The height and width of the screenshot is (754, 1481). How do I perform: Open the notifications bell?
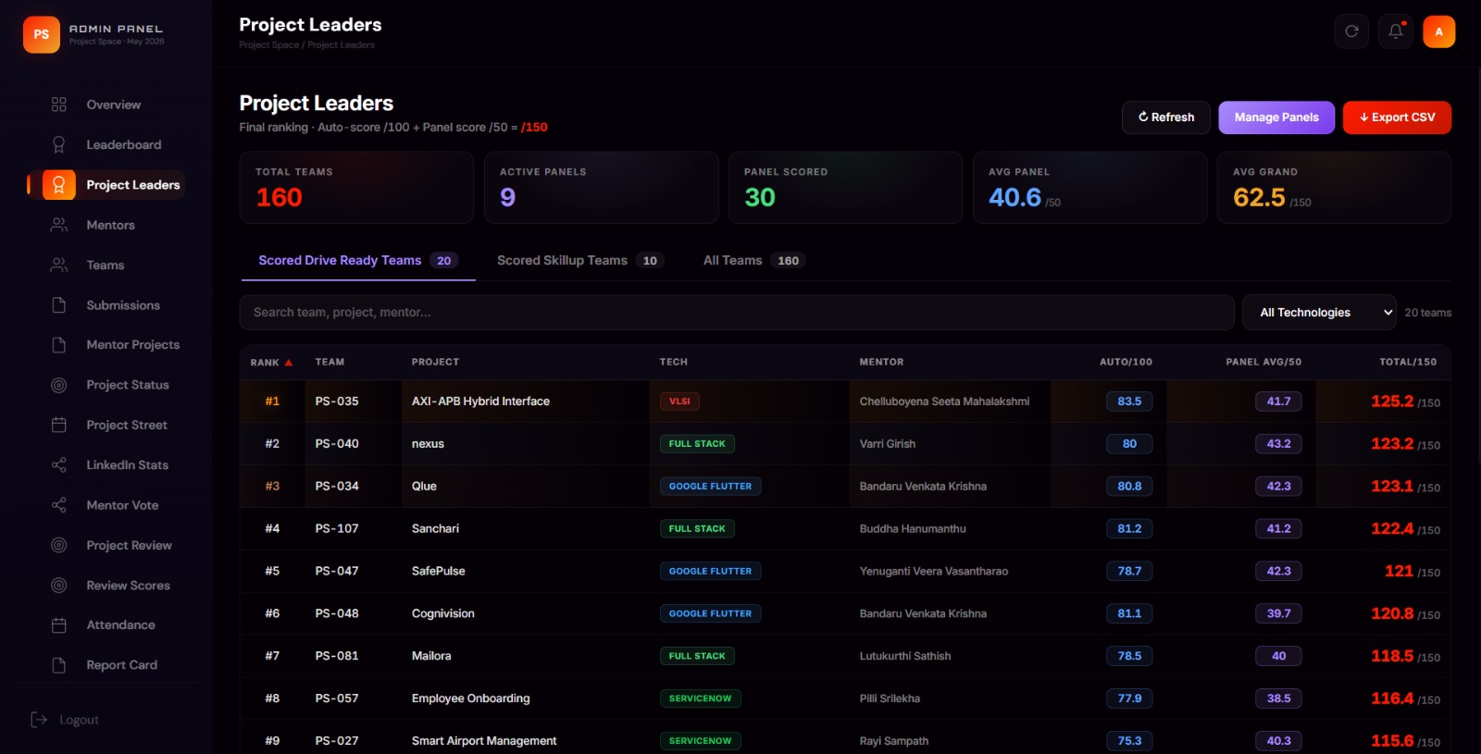(x=1396, y=31)
